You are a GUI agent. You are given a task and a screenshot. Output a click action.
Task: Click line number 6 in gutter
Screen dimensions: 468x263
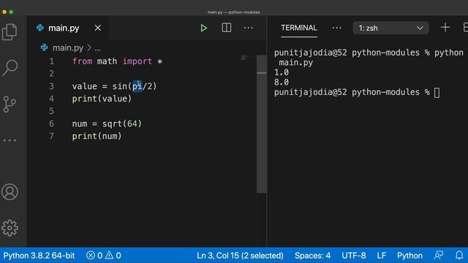click(x=52, y=123)
